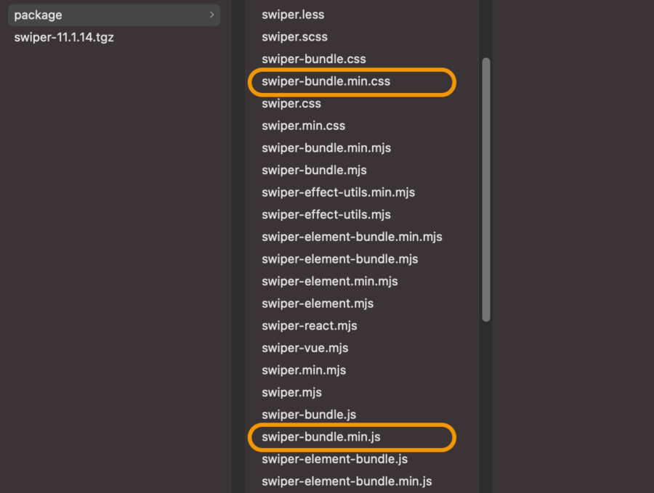Viewport: 654px width, 493px height.
Task: Click the file list vertical scrollbar
Action: pos(486,190)
